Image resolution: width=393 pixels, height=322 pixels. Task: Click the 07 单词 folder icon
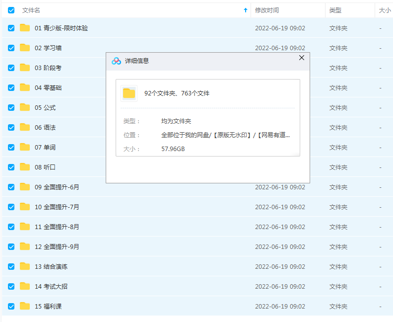point(25,147)
